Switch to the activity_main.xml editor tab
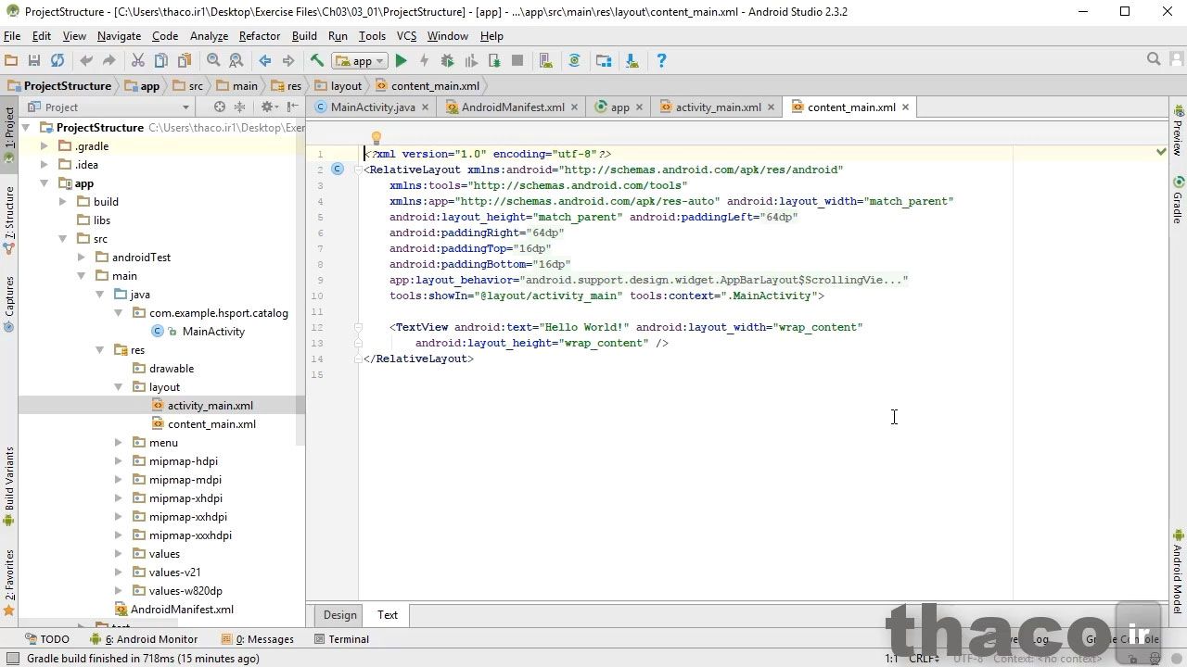This screenshot has width=1187, height=667. tap(718, 107)
